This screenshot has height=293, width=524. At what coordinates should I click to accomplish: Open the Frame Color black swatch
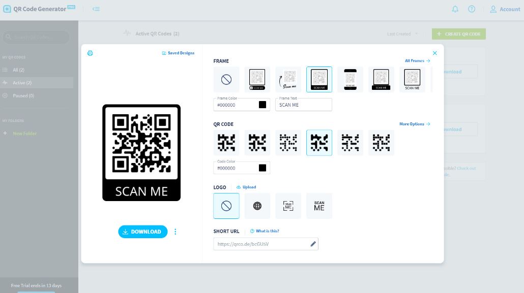263,105
